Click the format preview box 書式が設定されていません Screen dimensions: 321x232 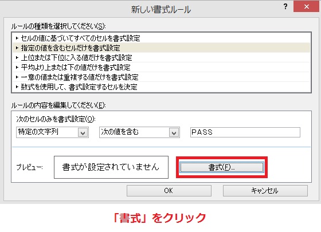point(111,167)
